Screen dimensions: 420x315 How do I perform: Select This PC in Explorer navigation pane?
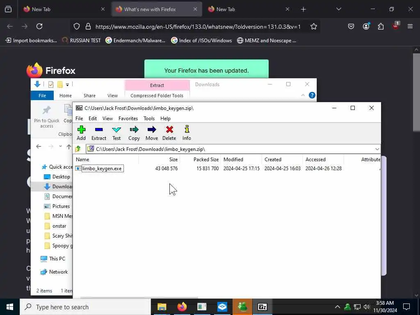(x=53, y=259)
